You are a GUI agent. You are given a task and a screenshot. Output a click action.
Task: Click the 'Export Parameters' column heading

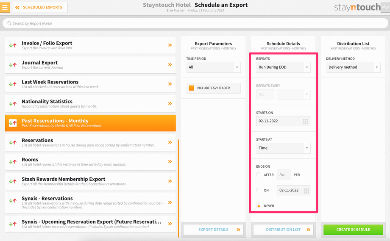point(213,44)
